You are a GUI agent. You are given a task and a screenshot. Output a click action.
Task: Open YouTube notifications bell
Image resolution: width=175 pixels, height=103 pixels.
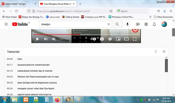pyautogui.click(x=154, y=24)
